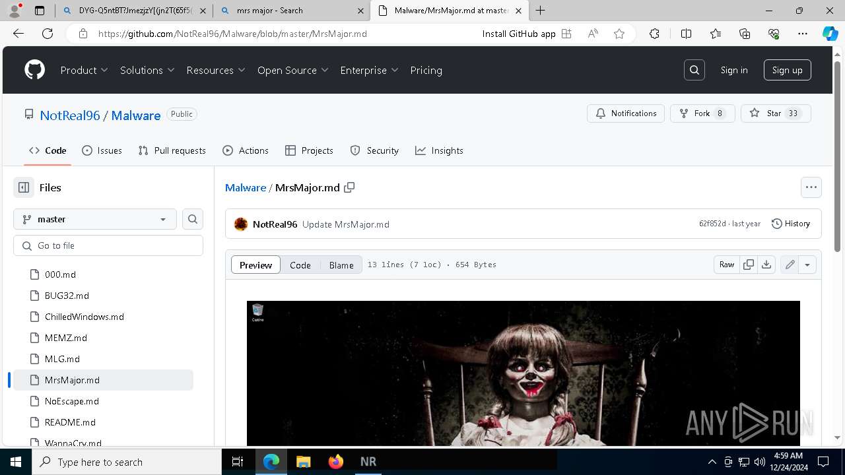Expand the Resources menu
The height and width of the screenshot is (475, 845).
(x=216, y=70)
